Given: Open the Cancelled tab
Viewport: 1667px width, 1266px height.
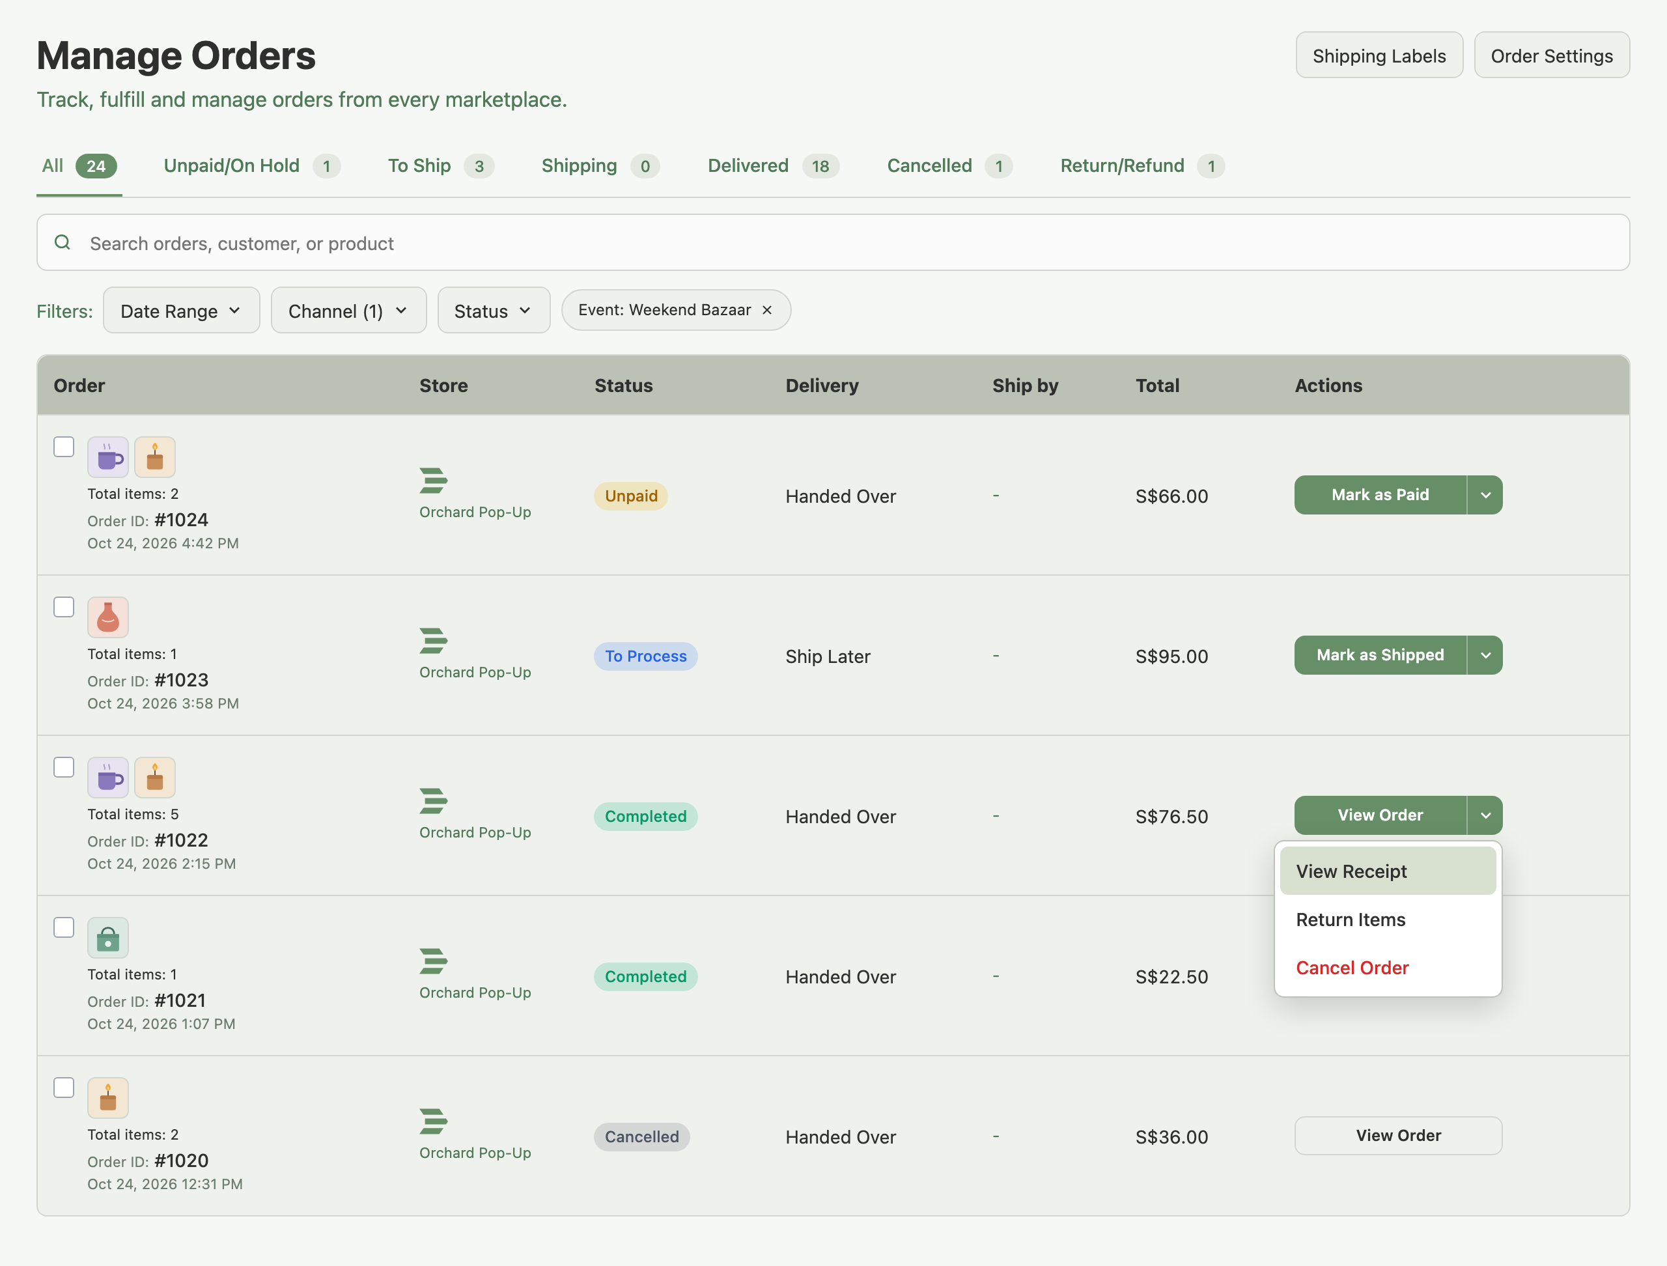Looking at the screenshot, I should click(949, 166).
